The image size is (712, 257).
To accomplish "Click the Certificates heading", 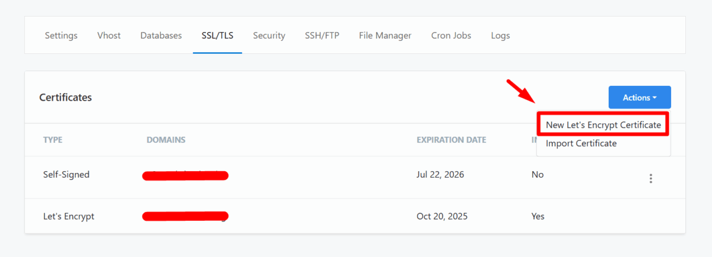I will tap(65, 97).
